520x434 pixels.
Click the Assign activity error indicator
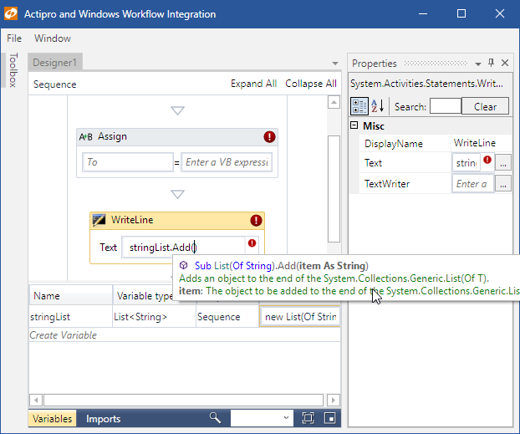click(269, 136)
